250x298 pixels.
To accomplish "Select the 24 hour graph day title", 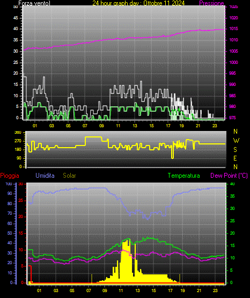I will pos(138,3).
